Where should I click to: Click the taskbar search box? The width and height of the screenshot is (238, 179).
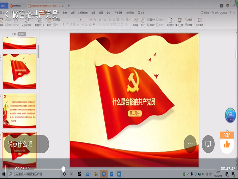click(34, 174)
